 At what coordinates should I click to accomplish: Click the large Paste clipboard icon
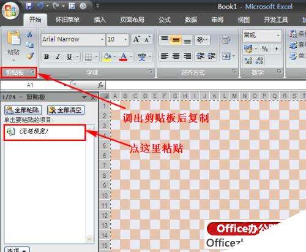pyautogui.click(x=13, y=37)
